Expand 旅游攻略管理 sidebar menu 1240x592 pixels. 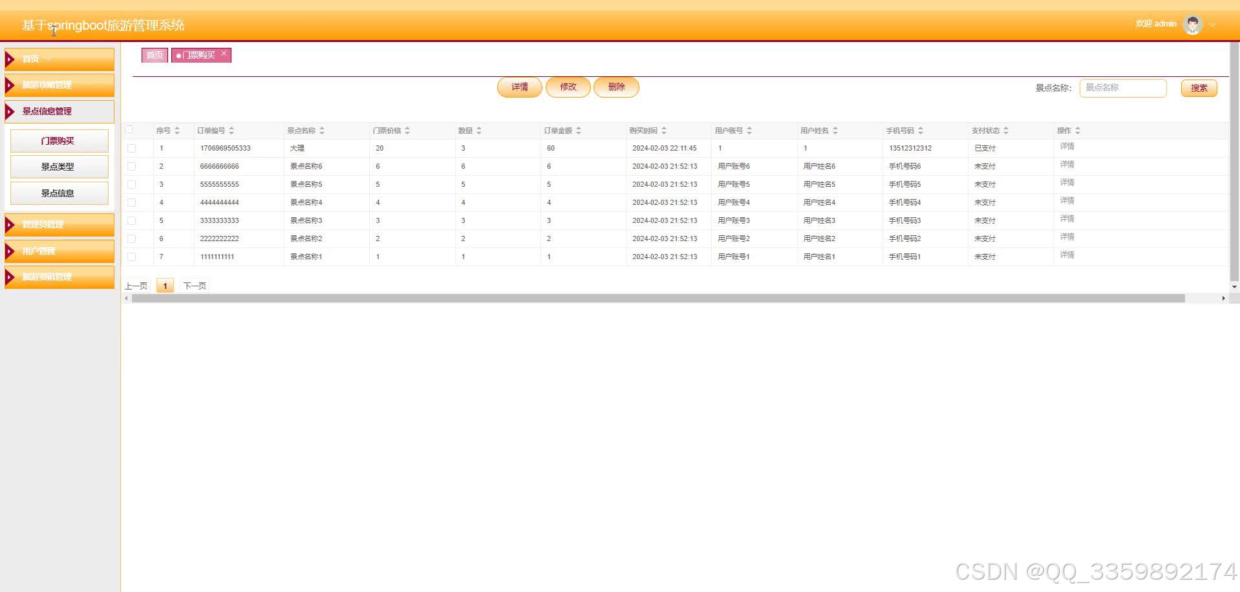[x=59, y=85]
